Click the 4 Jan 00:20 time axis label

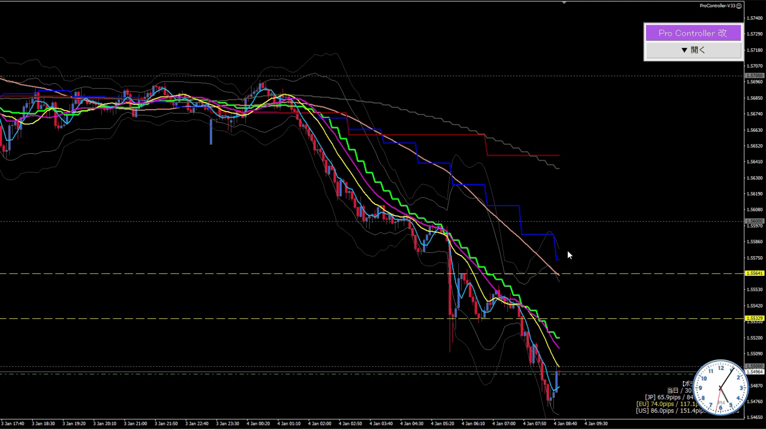(258, 424)
